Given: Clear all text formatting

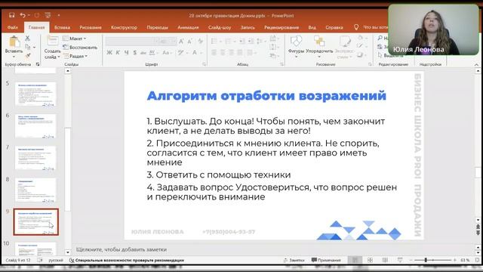Looking at the screenshot, I should pyautogui.click(x=201, y=42).
